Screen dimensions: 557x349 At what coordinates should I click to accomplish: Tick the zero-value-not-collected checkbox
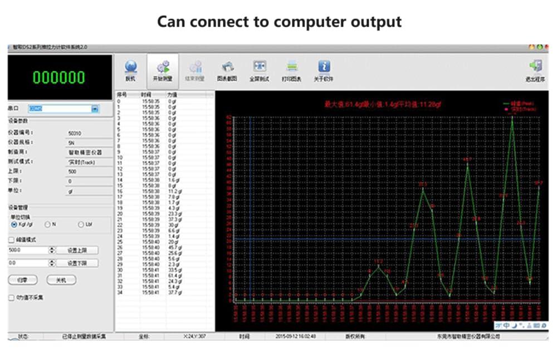point(12,298)
